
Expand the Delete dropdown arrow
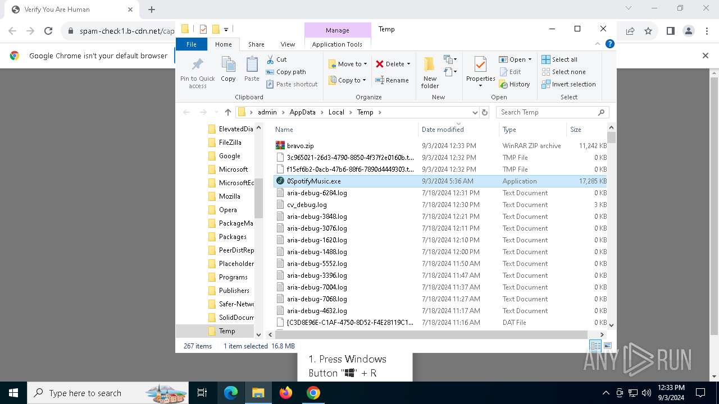click(408, 64)
